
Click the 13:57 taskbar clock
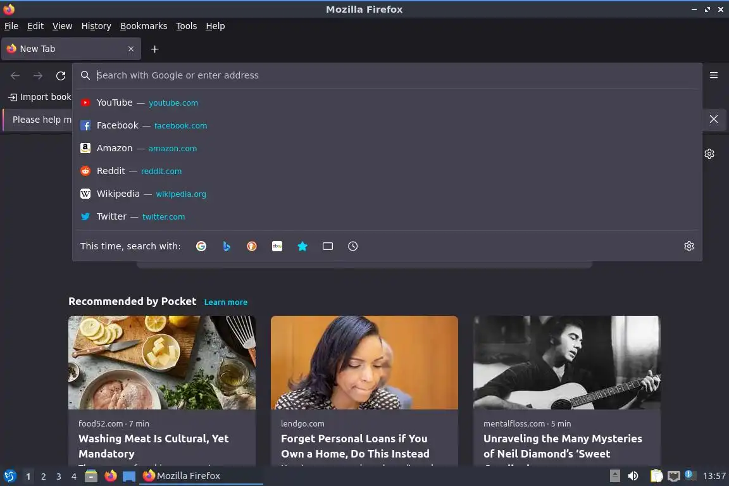click(x=714, y=476)
